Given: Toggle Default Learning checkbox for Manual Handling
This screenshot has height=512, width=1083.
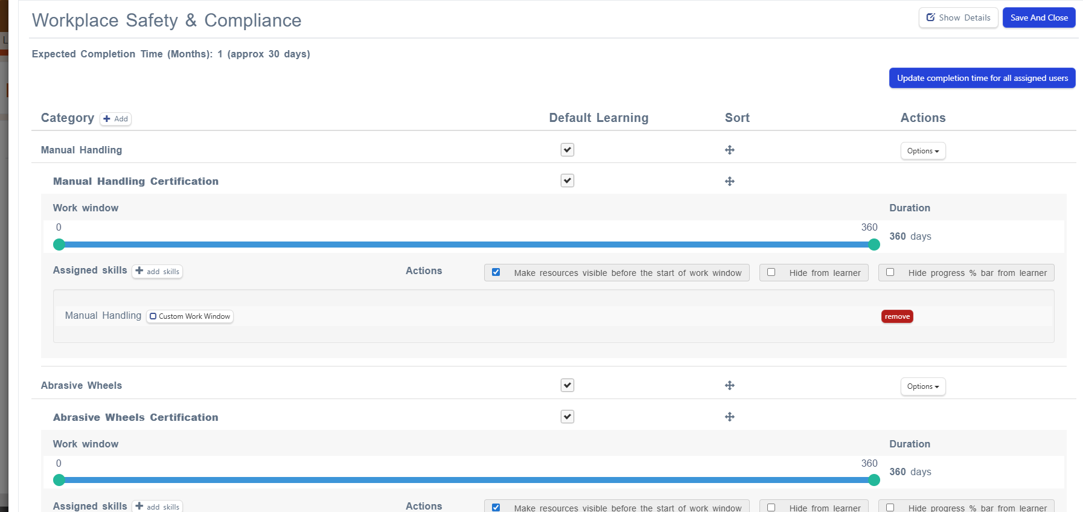Looking at the screenshot, I should [567, 150].
